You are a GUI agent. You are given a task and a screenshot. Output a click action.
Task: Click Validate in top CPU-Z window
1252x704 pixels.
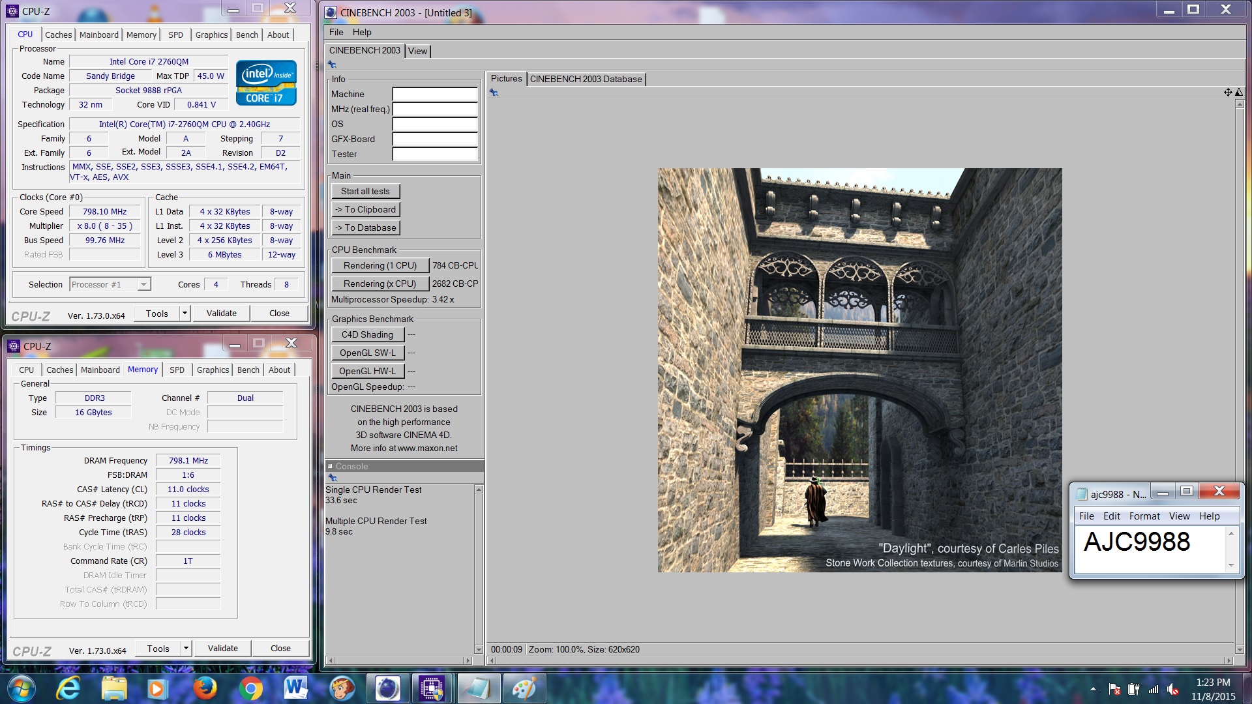tap(222, 314)
